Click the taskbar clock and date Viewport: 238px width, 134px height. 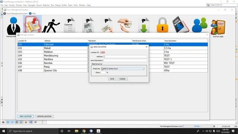pos(225,131)
